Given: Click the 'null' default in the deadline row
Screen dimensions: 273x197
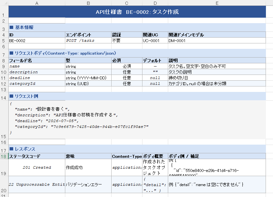Looking at the screenshot, I should click(x=155, y=78).
